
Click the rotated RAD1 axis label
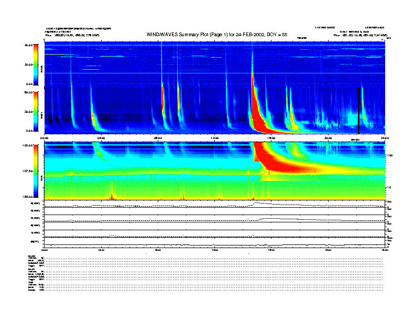(x=41, y=115)
